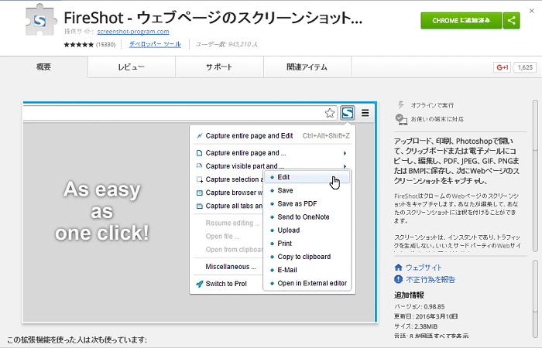The image size is (542, 348).
Task: Select the 概要 tab
Action: click(x=44, y=67)
